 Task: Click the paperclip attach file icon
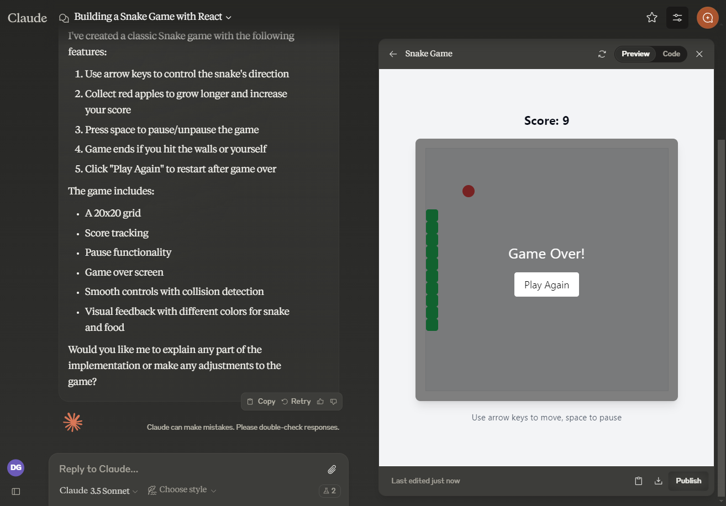[x=332, y=470]
